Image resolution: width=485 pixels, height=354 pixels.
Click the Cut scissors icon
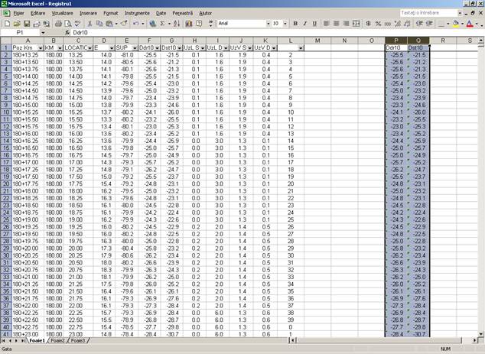click(x=90, y=24)
